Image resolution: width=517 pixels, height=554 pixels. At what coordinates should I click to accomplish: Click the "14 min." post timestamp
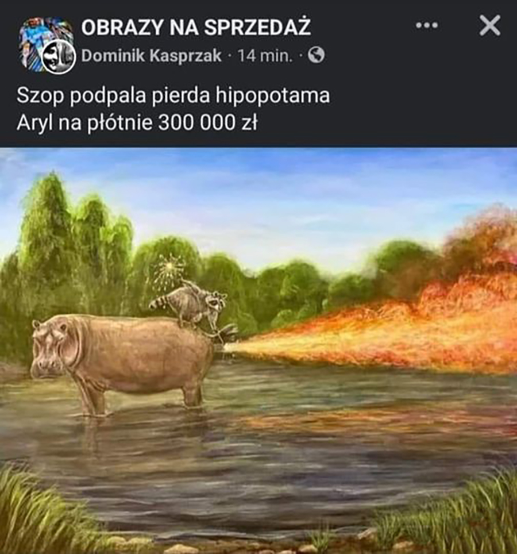(265, 56)
